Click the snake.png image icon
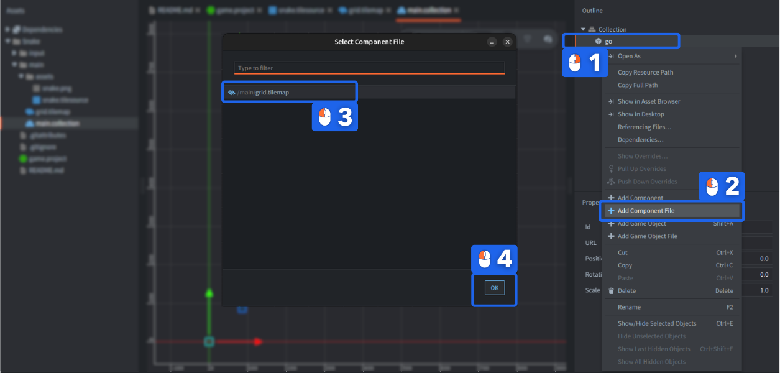 point(35,88)
